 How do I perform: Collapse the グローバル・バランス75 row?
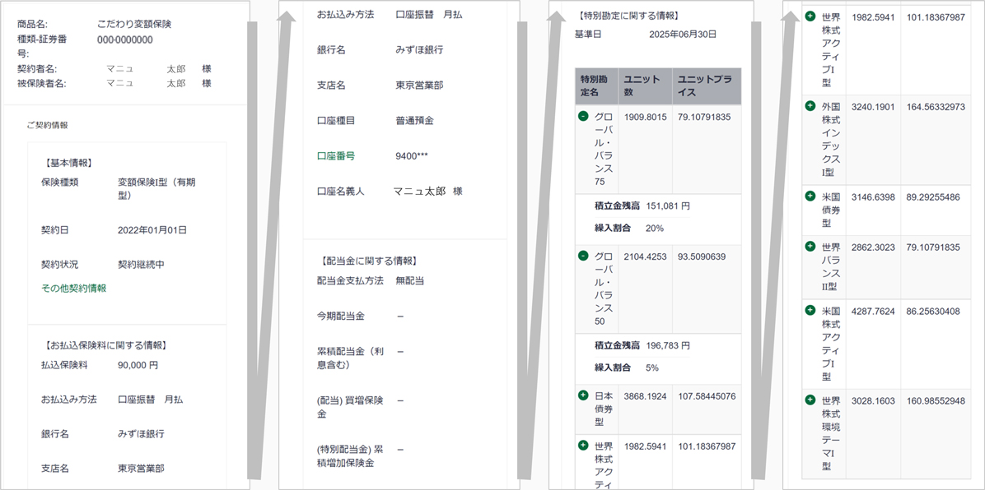point(582,116)
